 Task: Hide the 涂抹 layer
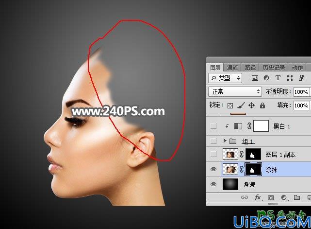coord(213,169)
